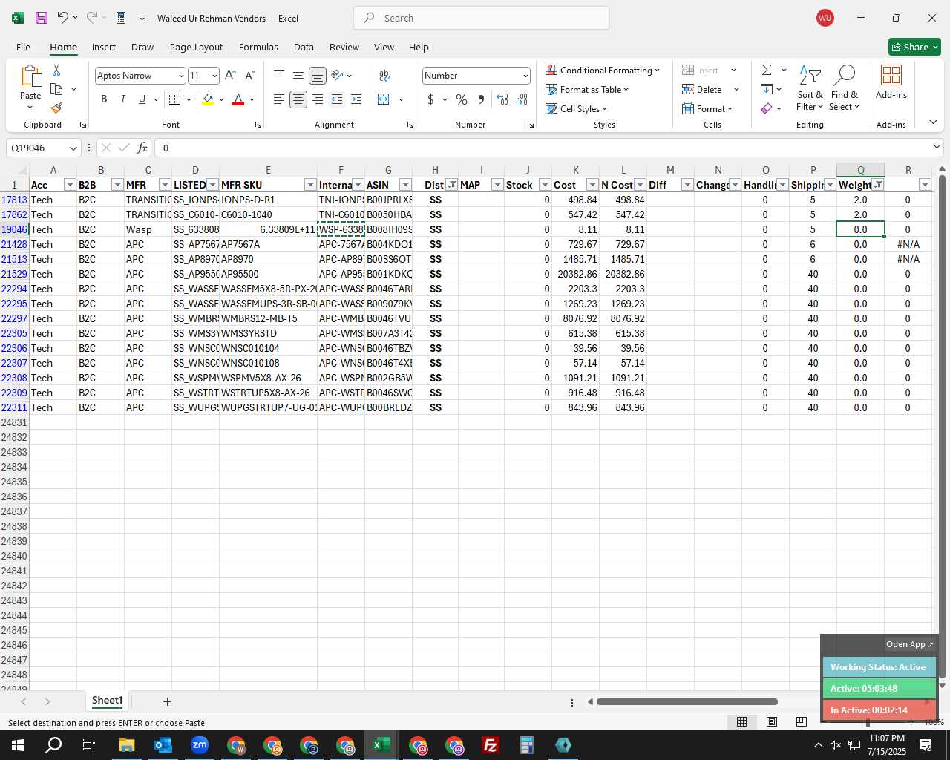The height and width of the screenshot is (760, 950).
Task: Open the MFR column filter dropdown
Action: [x=165, y=185]
